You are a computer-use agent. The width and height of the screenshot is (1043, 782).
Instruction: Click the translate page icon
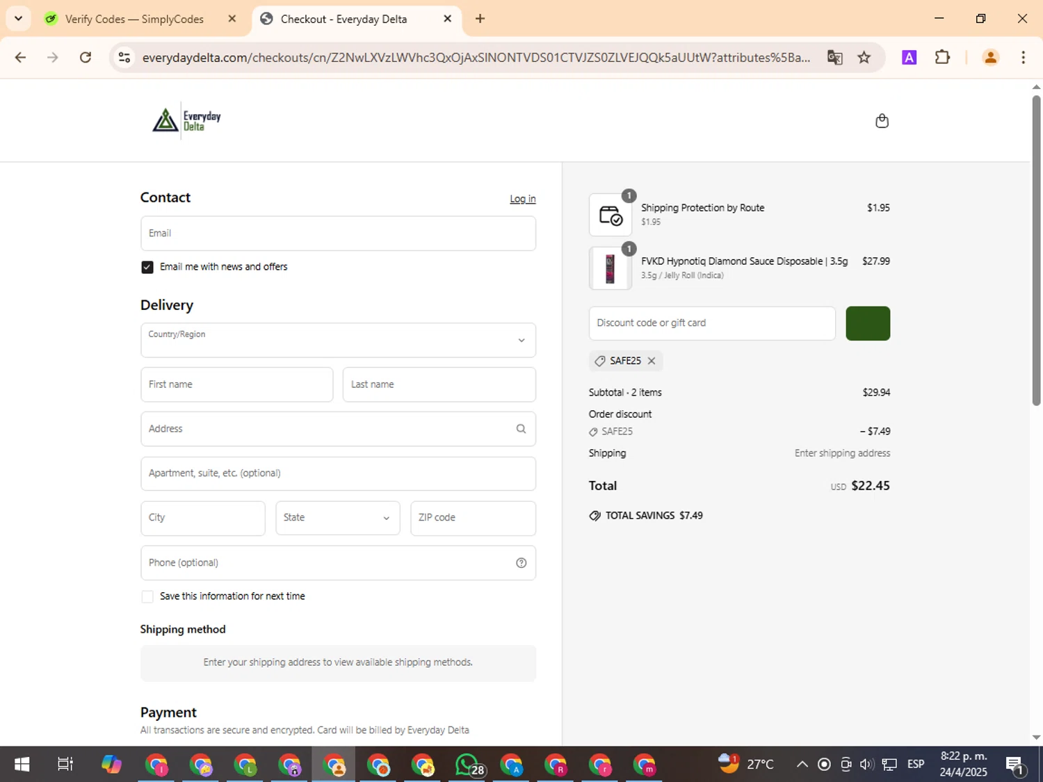pyautogui.click(x=834, y=58)
